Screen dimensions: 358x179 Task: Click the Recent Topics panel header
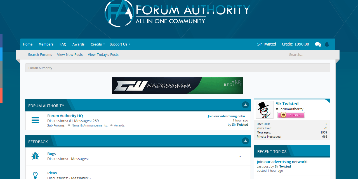272,152
